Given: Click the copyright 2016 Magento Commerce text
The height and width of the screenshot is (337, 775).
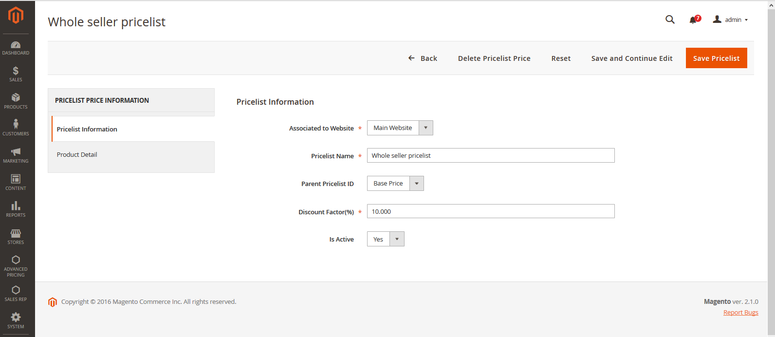Looking at the screenshot, I should click(x=149, y=302).
